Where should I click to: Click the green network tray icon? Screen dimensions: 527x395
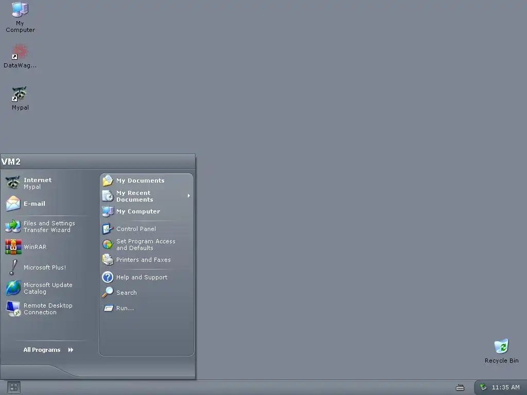pyautogui.click(x=483, y=387)
